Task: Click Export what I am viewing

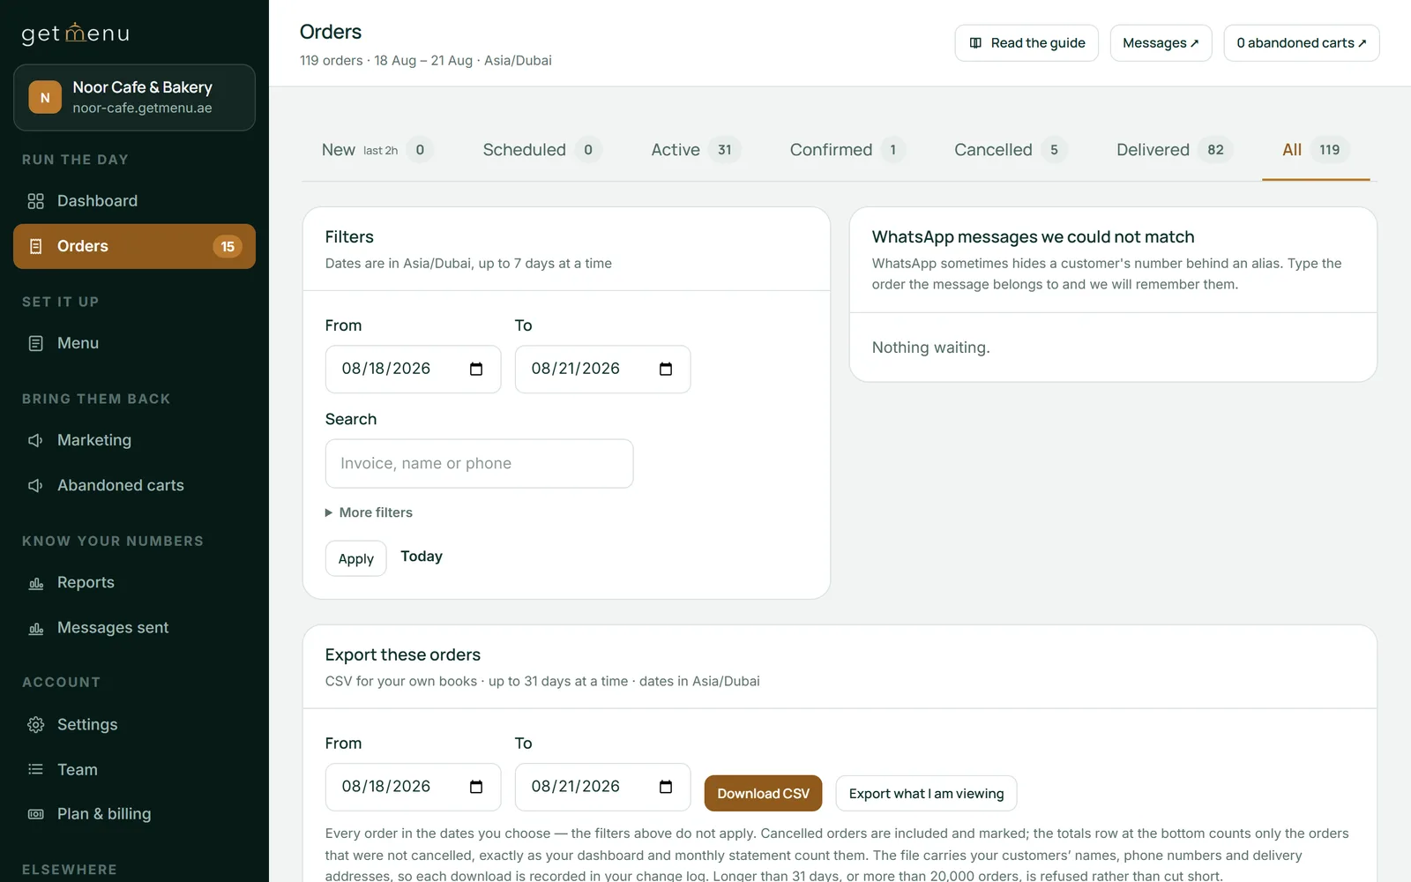Action: 926,793
